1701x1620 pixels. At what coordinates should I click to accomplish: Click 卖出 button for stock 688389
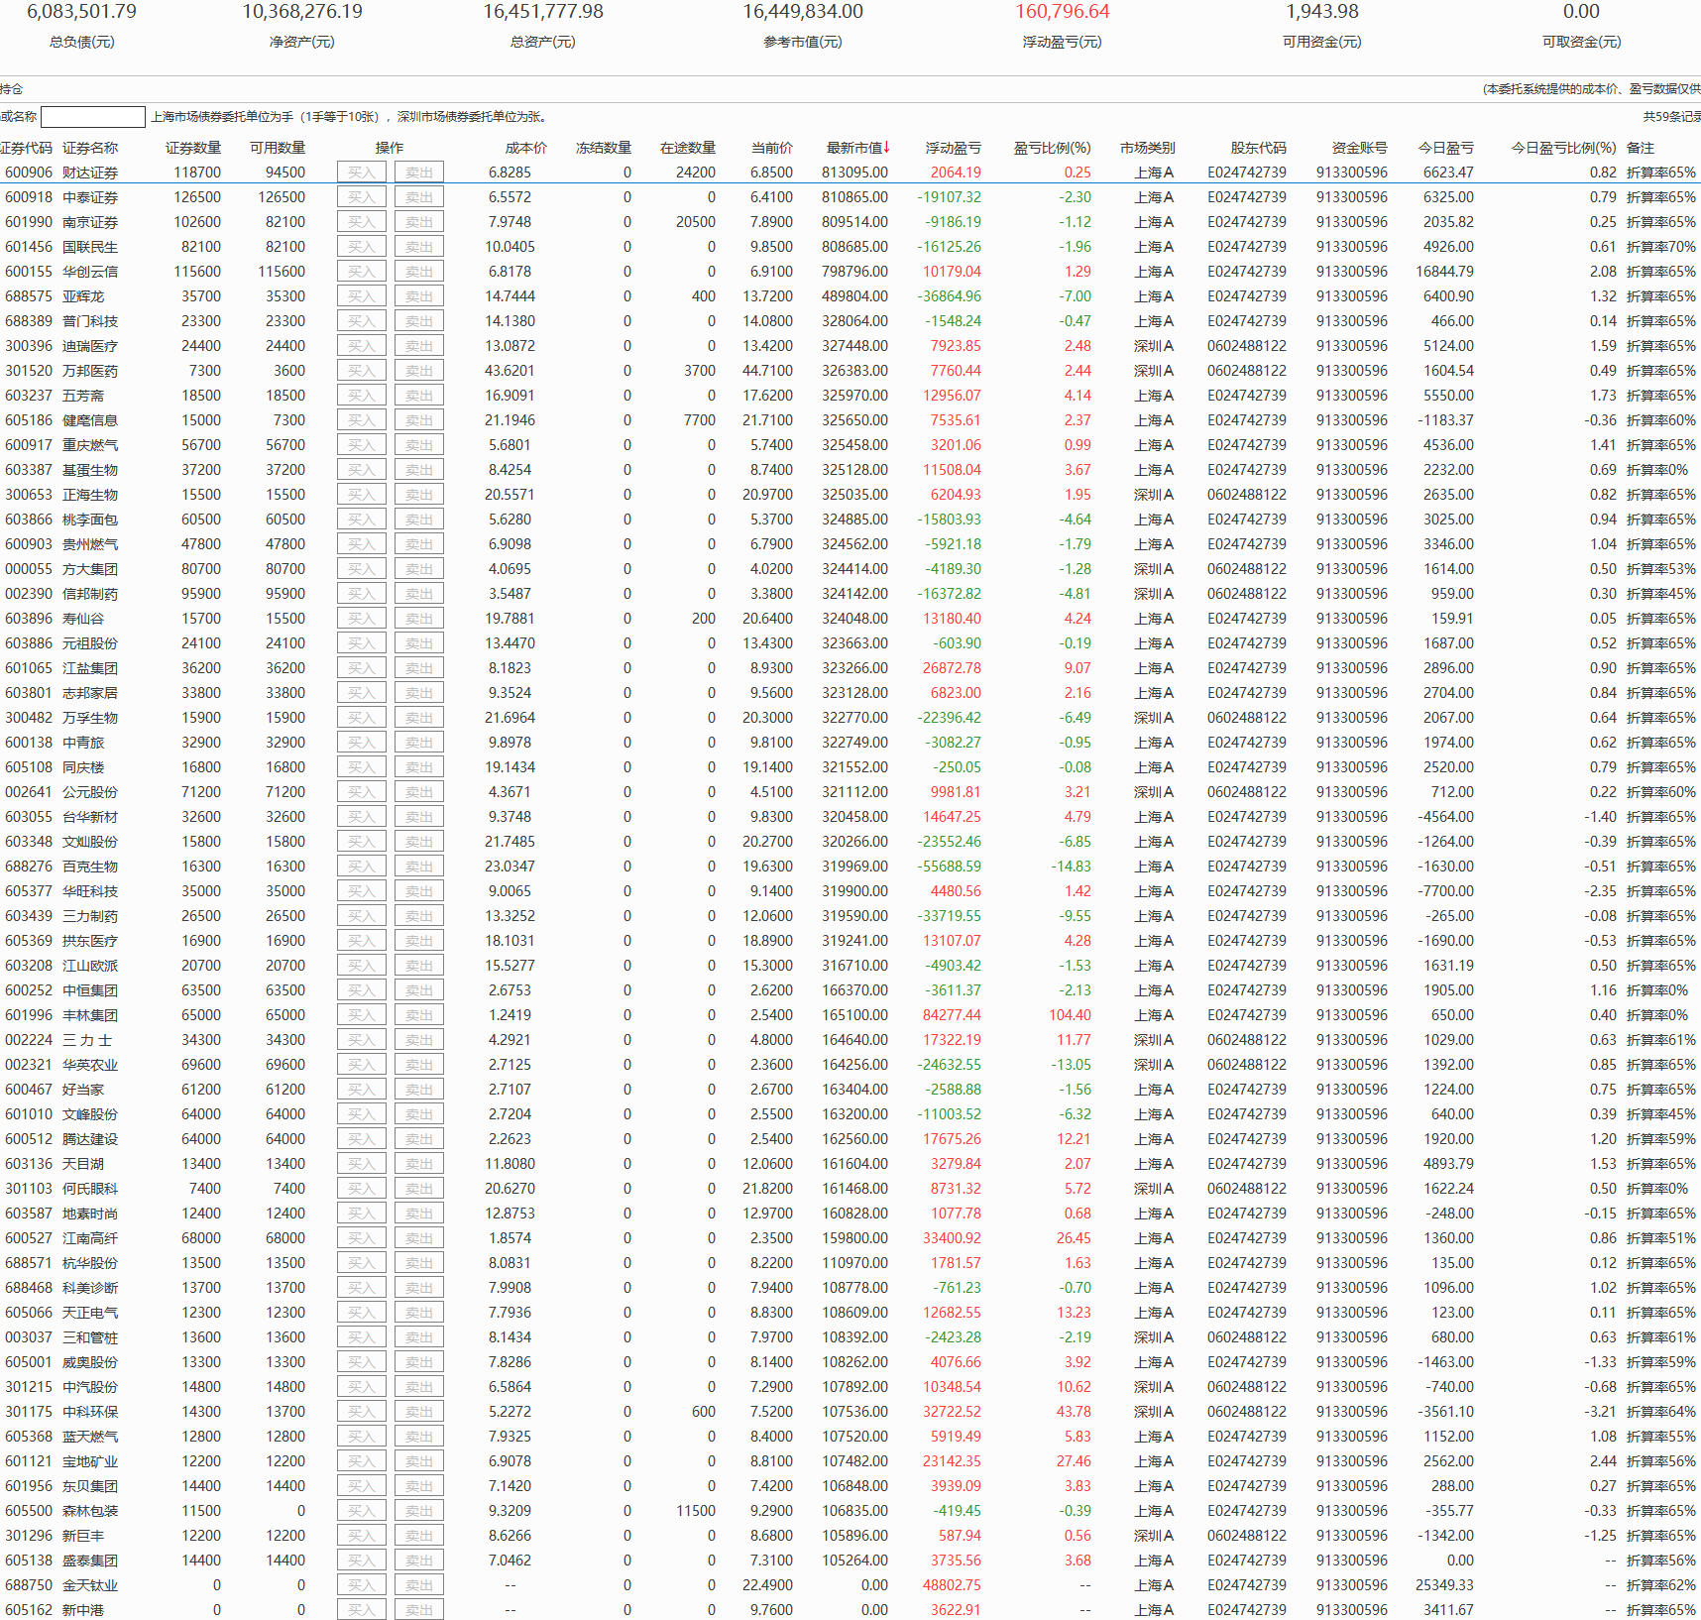(x=419, y=321)
